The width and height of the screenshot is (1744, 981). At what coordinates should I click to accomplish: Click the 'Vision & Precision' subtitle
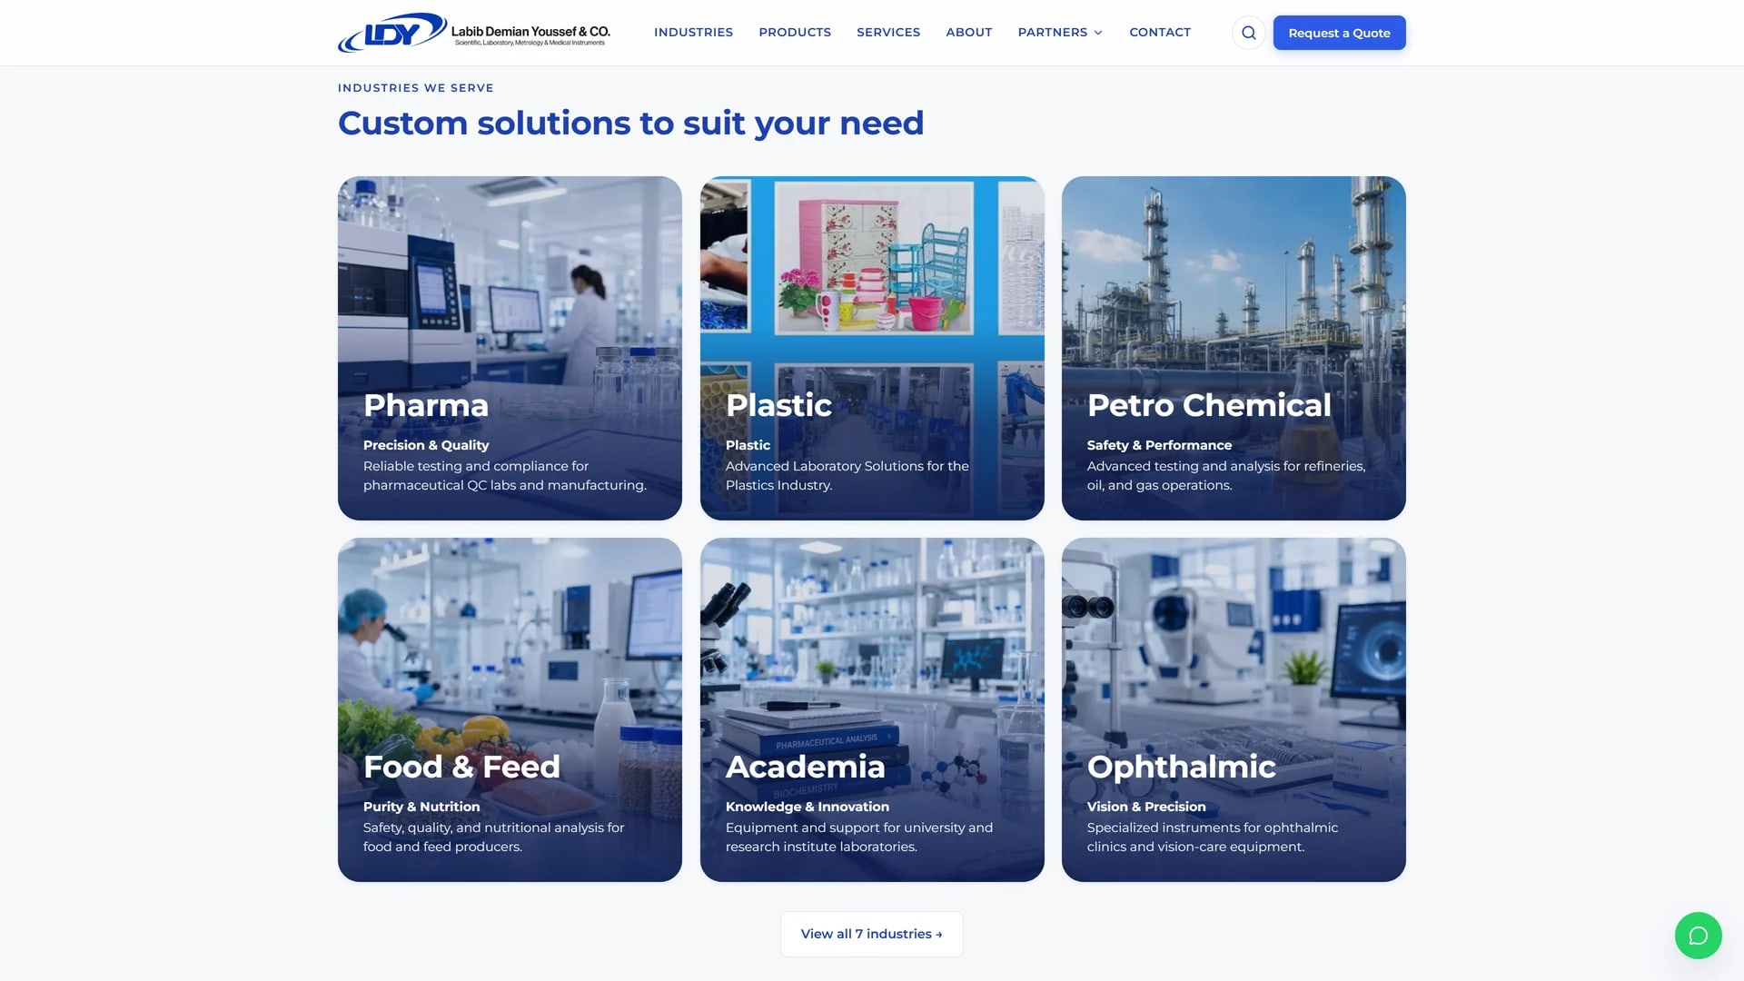[1146, 807]
